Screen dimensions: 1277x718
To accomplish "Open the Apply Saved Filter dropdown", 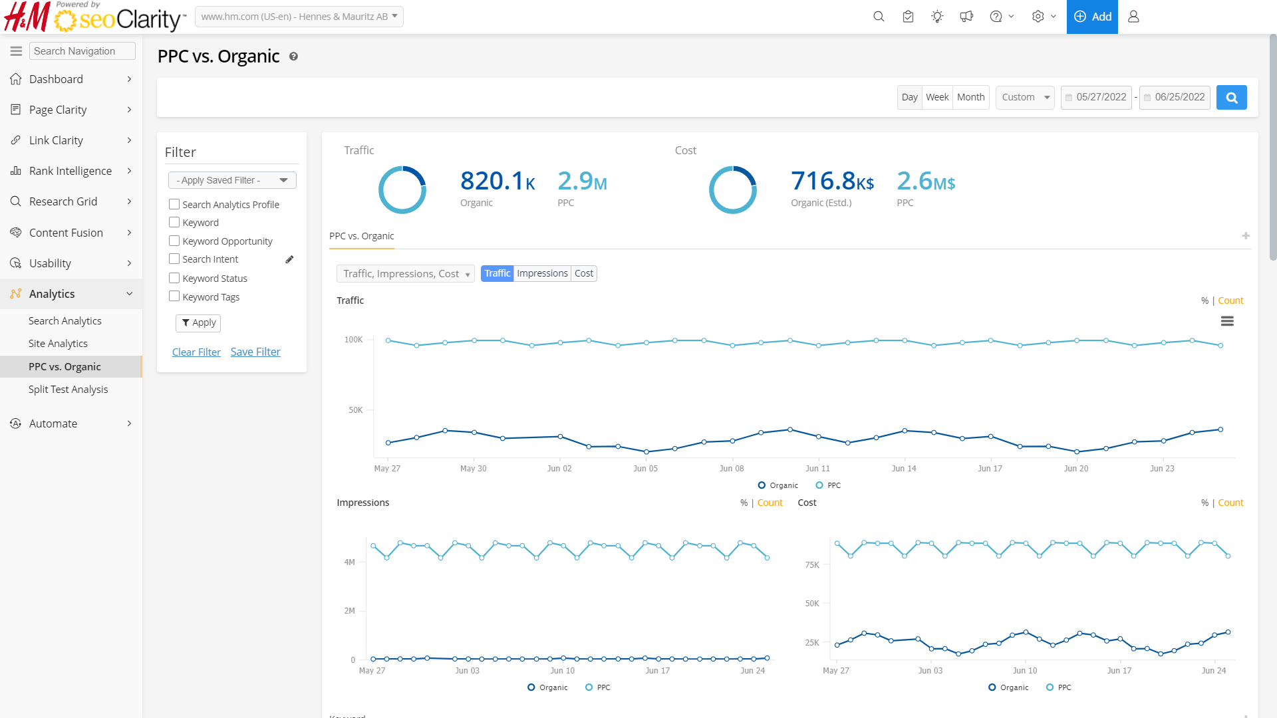I will (232, 180).
